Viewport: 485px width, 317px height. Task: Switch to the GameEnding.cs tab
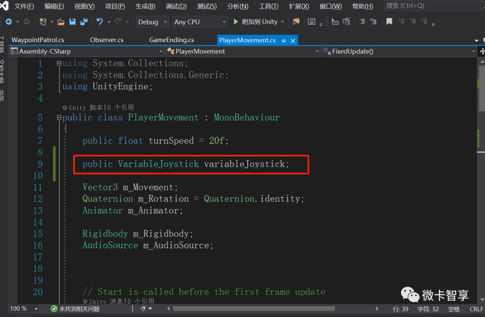(x=171, y=40)
